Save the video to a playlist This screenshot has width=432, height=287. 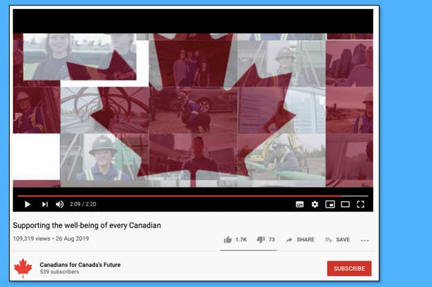(x=337, y=240)
